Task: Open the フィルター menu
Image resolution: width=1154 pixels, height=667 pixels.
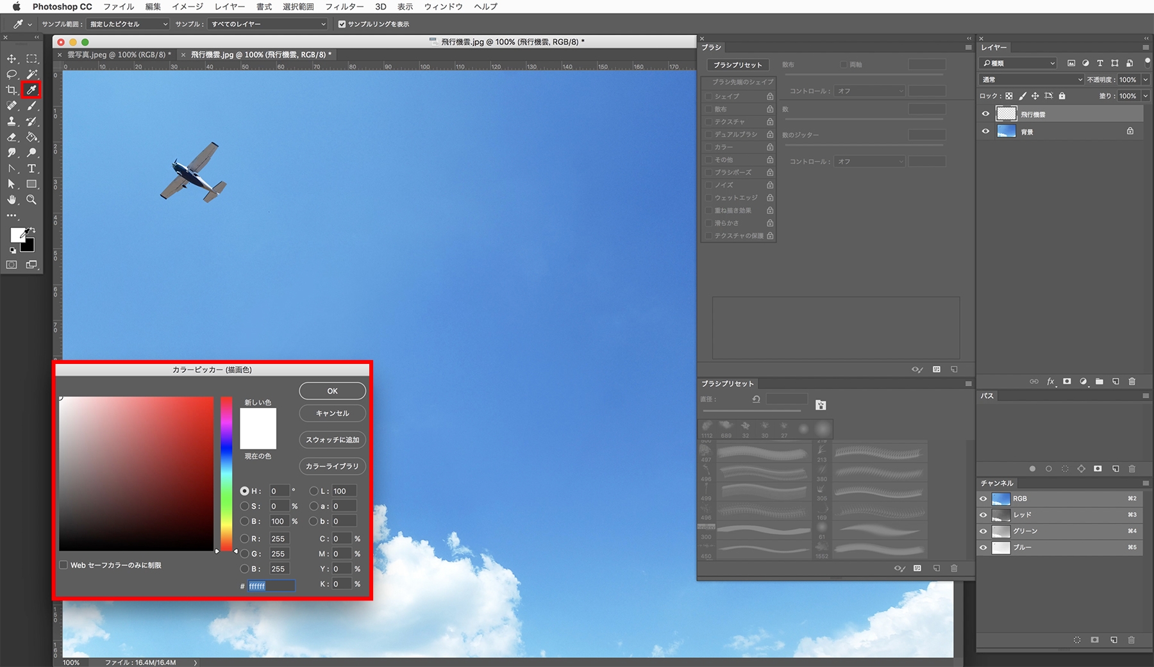Action: (x=344, y=6)
